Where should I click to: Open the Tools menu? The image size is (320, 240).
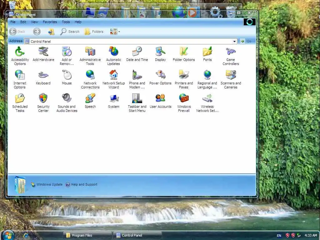point(66,22)
